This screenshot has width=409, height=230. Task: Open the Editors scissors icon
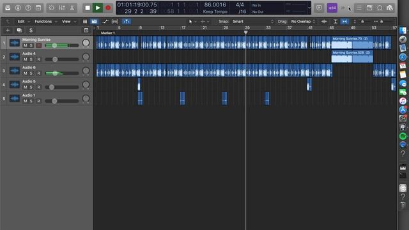point(72,8)
